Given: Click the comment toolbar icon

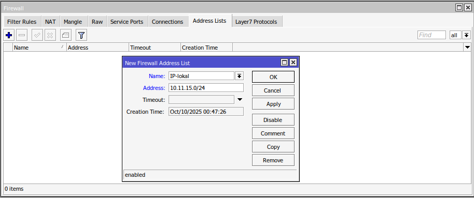Looking at the screenshot, I should [66, 35].
